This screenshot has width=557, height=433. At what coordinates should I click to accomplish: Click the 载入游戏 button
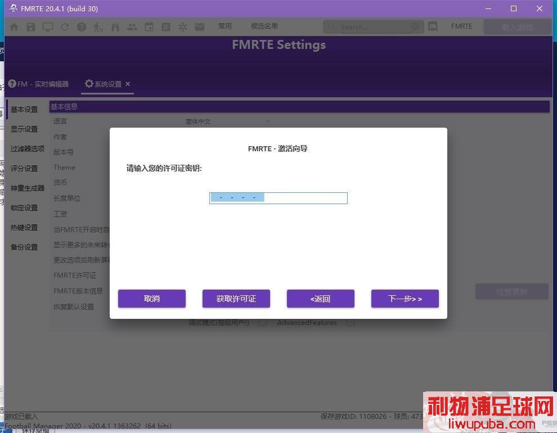517,27
